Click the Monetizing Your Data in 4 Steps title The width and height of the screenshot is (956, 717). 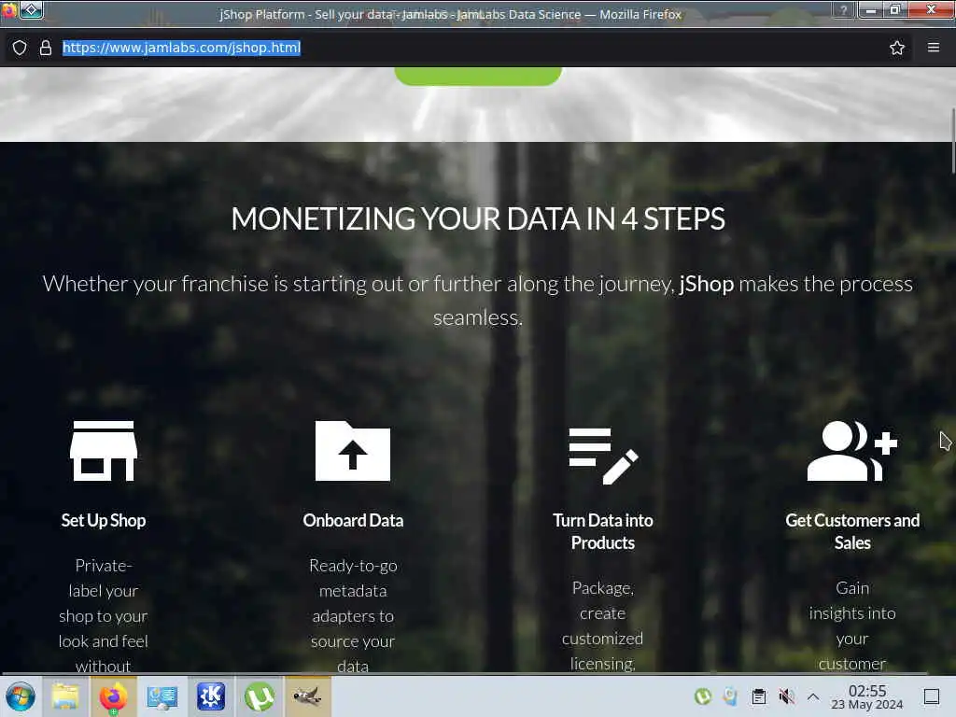478,218
